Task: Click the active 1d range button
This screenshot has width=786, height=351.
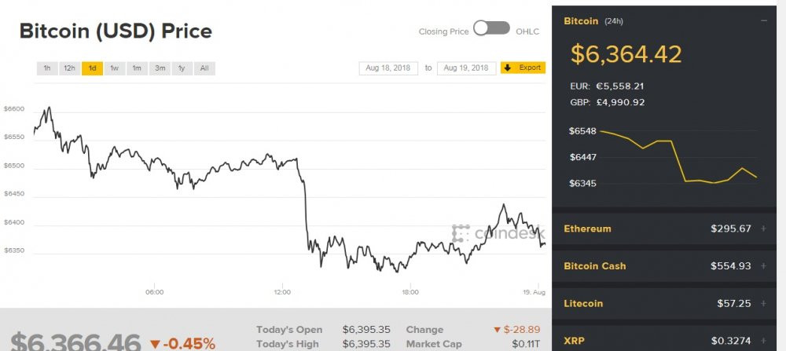Action: click(92, 68)
